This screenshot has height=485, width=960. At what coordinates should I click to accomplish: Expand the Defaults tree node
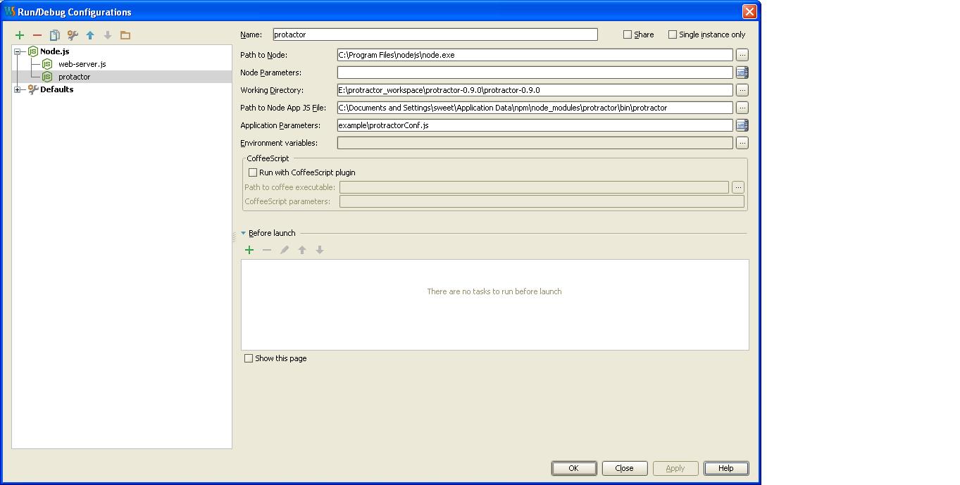18,89
